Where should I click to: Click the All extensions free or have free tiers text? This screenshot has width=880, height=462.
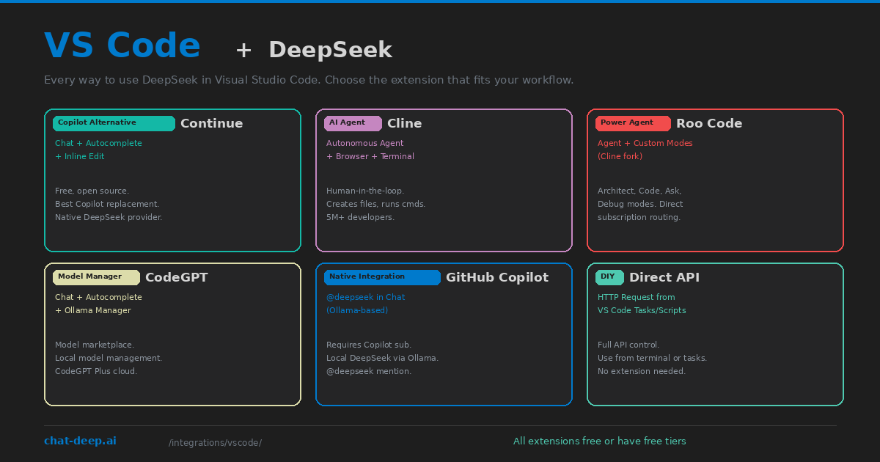600,441
